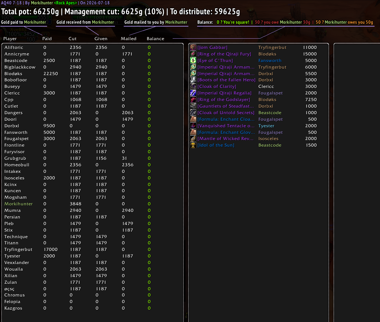This screenshot has height=322, width=380.
Task: Click the Formula: Enchant Cloak scroll icon
Action: (x=193, y=119)
